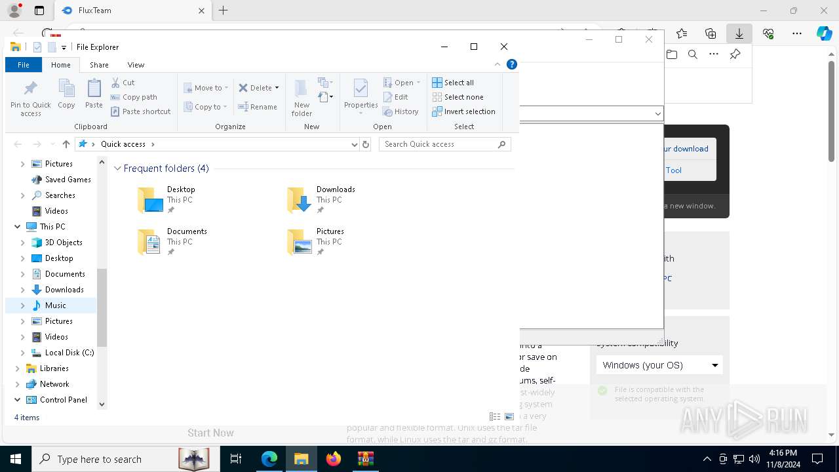
Task: Select Network in navigation tree
Action: (54, 384)
